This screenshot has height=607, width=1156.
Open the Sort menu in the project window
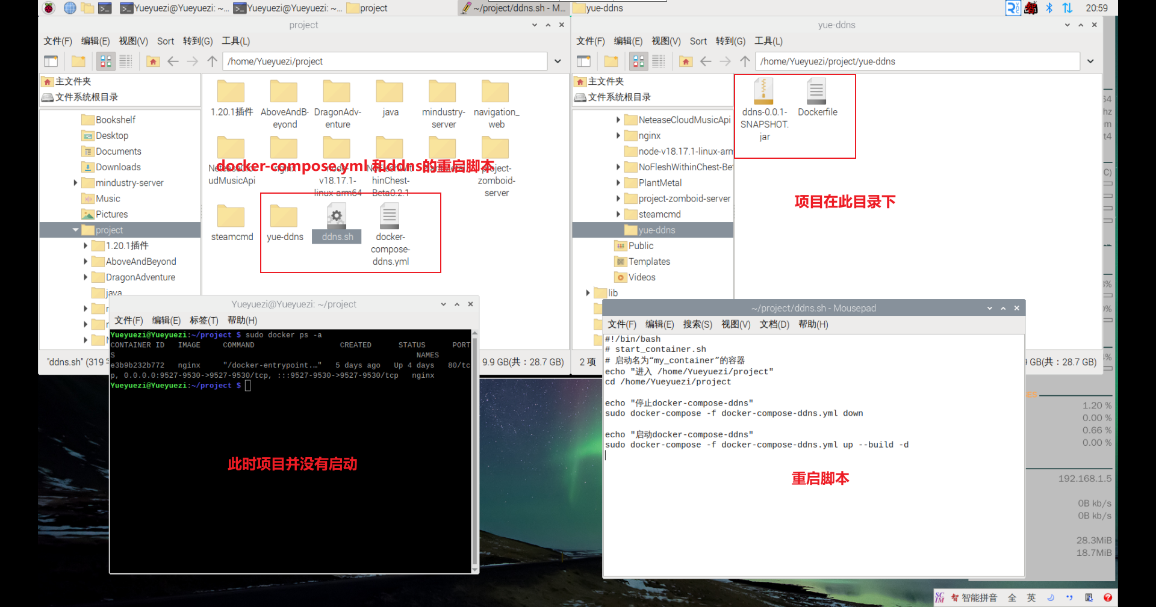click(166, 41)
